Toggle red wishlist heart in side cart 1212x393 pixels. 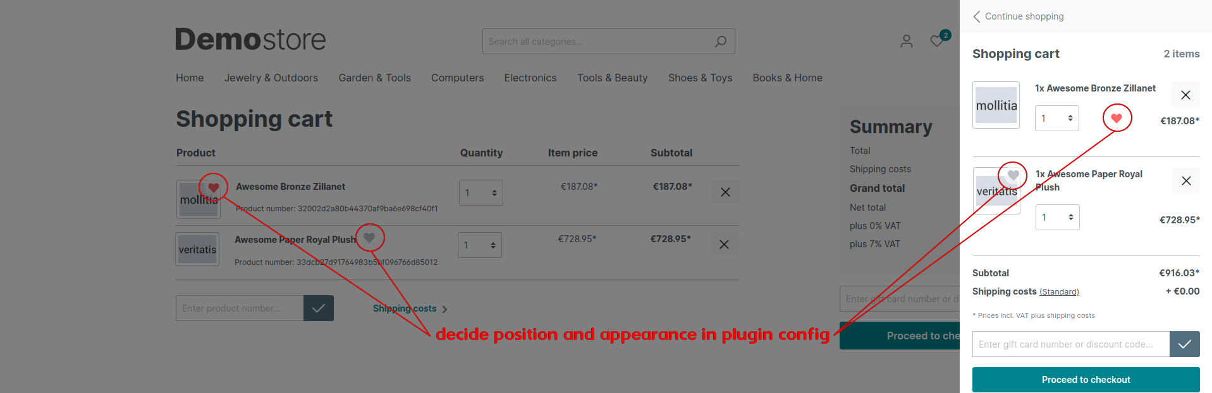[x=1117, y=118]
